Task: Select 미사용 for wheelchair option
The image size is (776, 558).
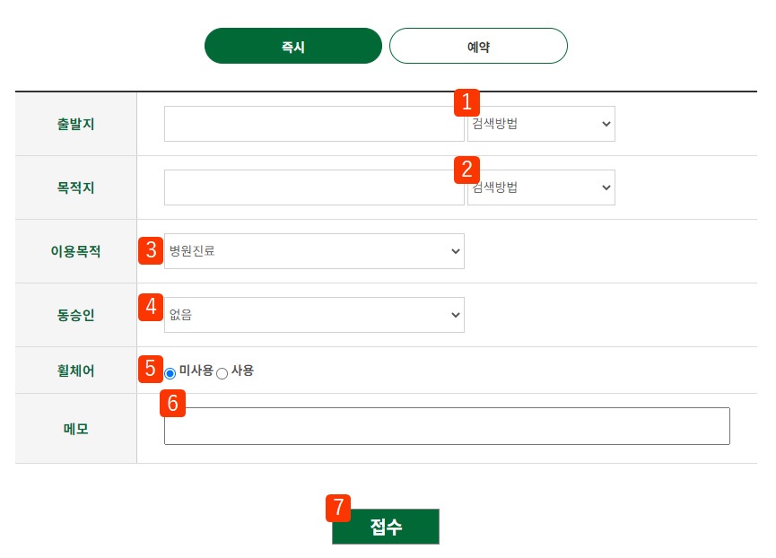Action: coord(170,371)
